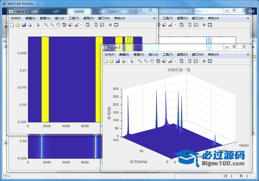The width and height of the screenshot is (259, 181).
Task: Click Hide Plot Tools button in Figure 1
Action: point(110,25)
